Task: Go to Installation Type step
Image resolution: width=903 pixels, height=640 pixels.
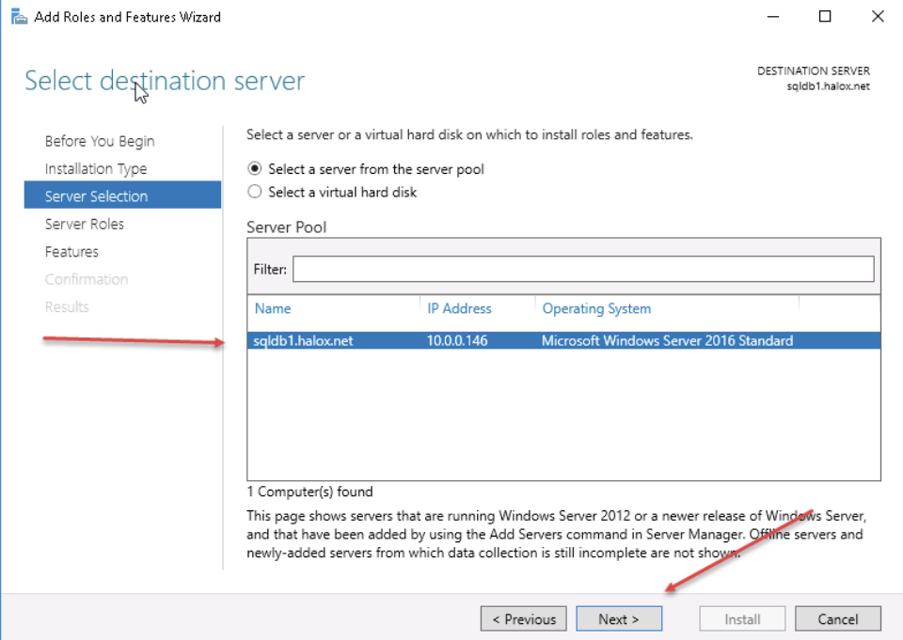Action: point(96,168)
